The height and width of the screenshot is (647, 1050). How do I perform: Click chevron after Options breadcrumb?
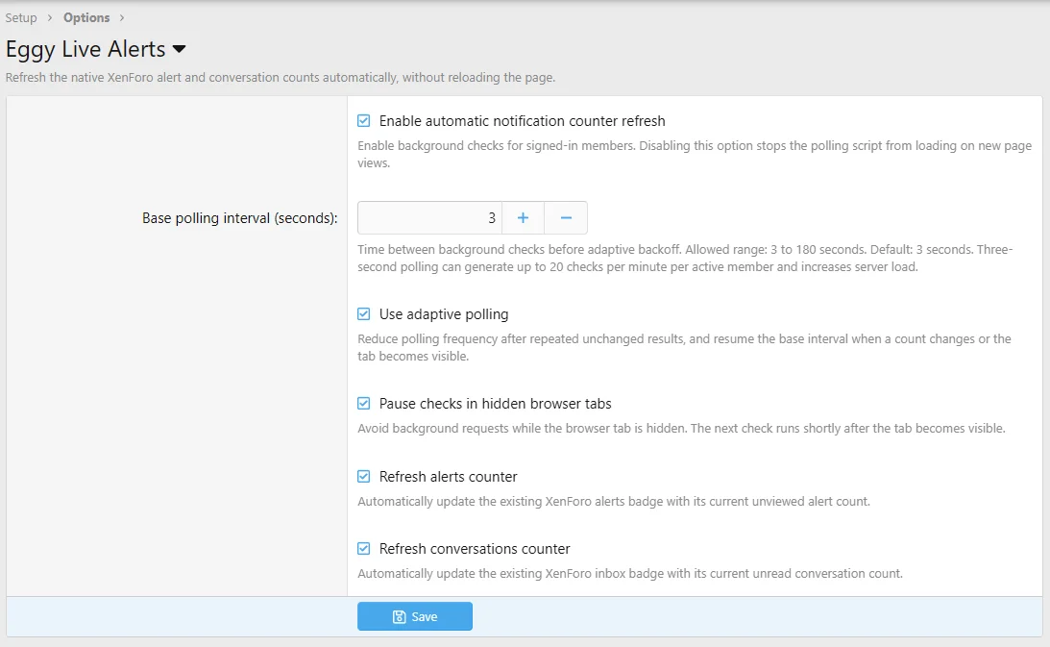coord(122,17)
